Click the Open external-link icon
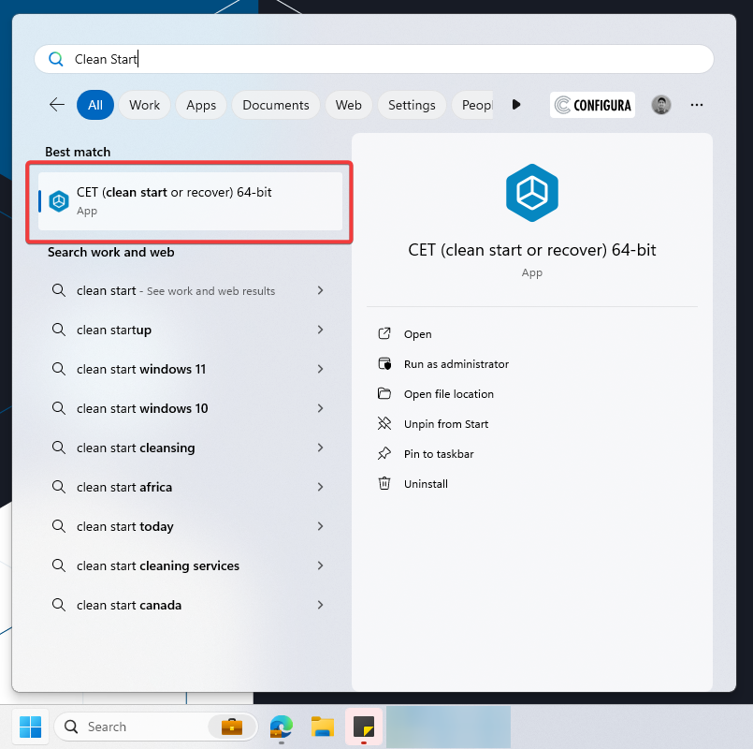Image resolution: width=753 pixels, height=749 pixels. click(x=384, y=333)
